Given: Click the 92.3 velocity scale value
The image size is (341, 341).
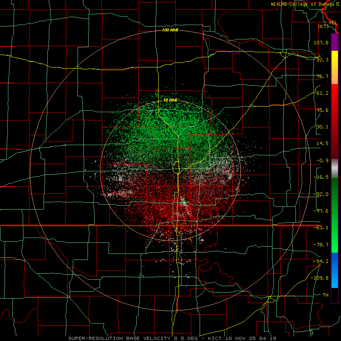Looking at the screenshot, I should (322, 59).
